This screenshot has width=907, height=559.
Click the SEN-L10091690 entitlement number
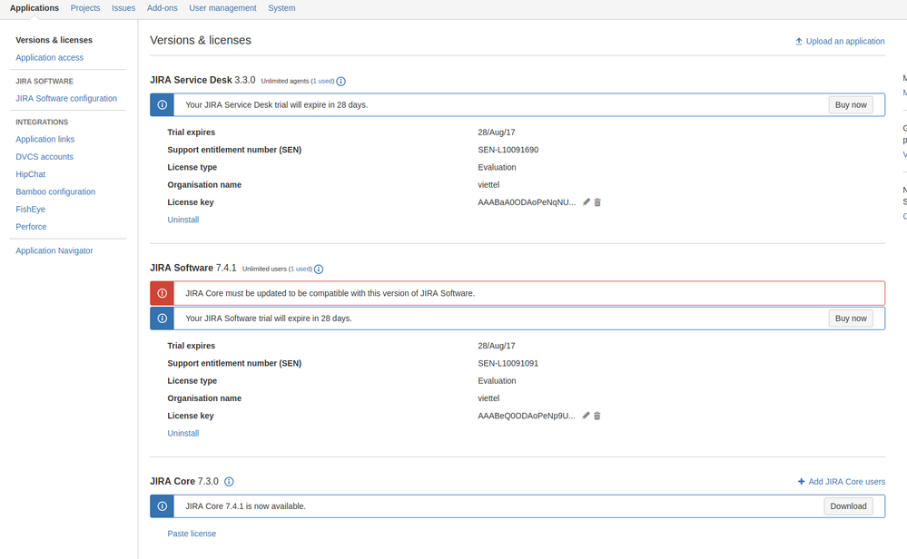click(508, 150)
